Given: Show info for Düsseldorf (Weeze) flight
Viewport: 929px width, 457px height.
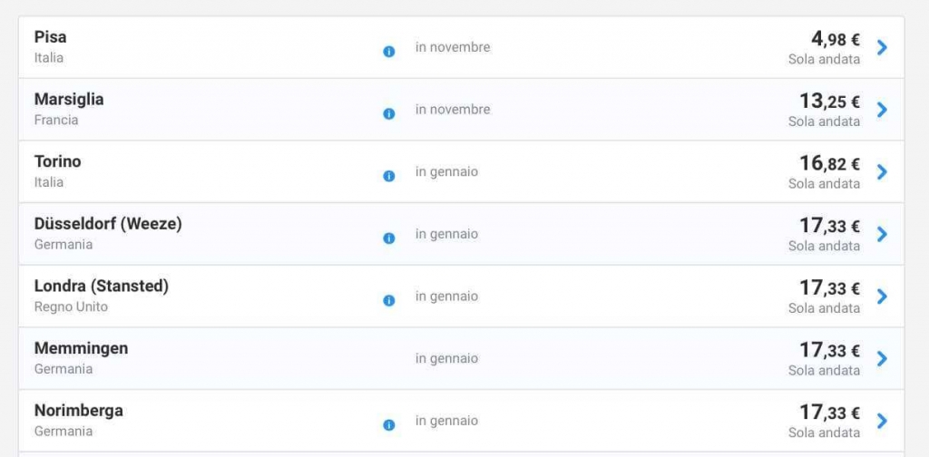Looking at the screenshot, I should [x=389, y=238].
